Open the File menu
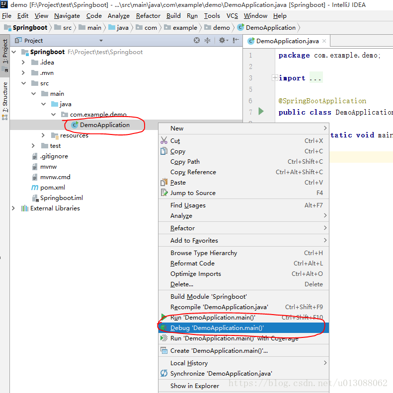The height and width of the screenshot is (393, 393). pyautogui.click(x=6, y=16)
